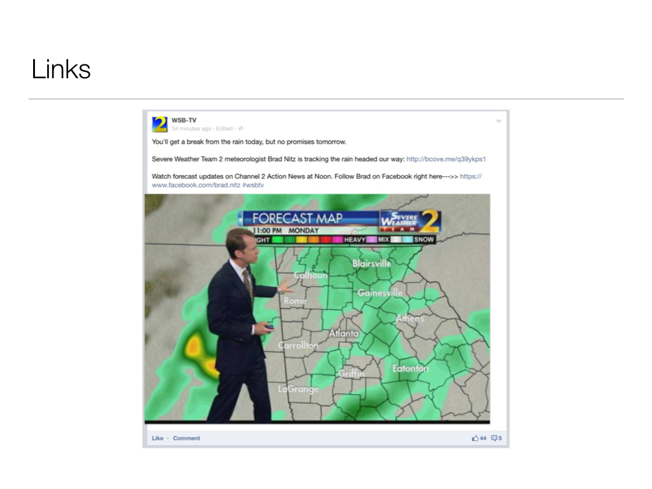Click the Comment button under the post
This screenshot has width=652, height=489.
pyautogui.click(x=187, y=438)
